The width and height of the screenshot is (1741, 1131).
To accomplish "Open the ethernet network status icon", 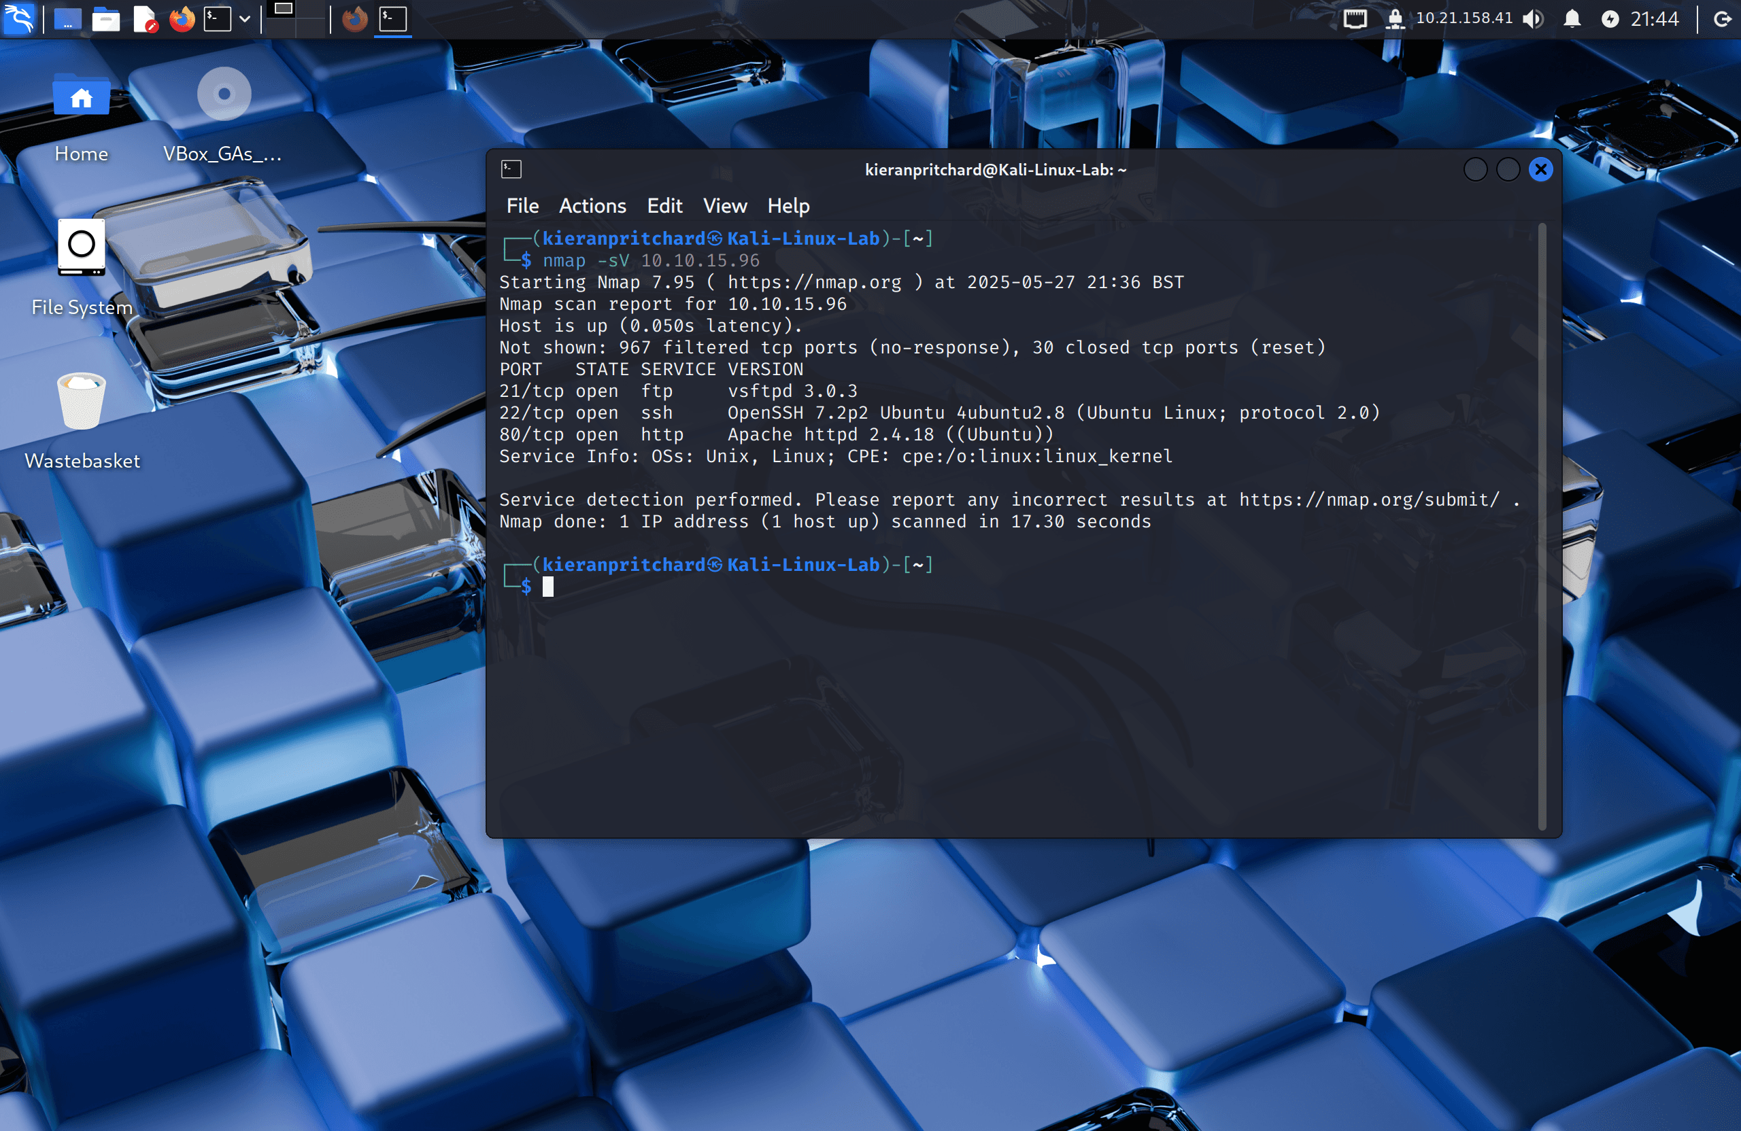I will [1354, 19].
